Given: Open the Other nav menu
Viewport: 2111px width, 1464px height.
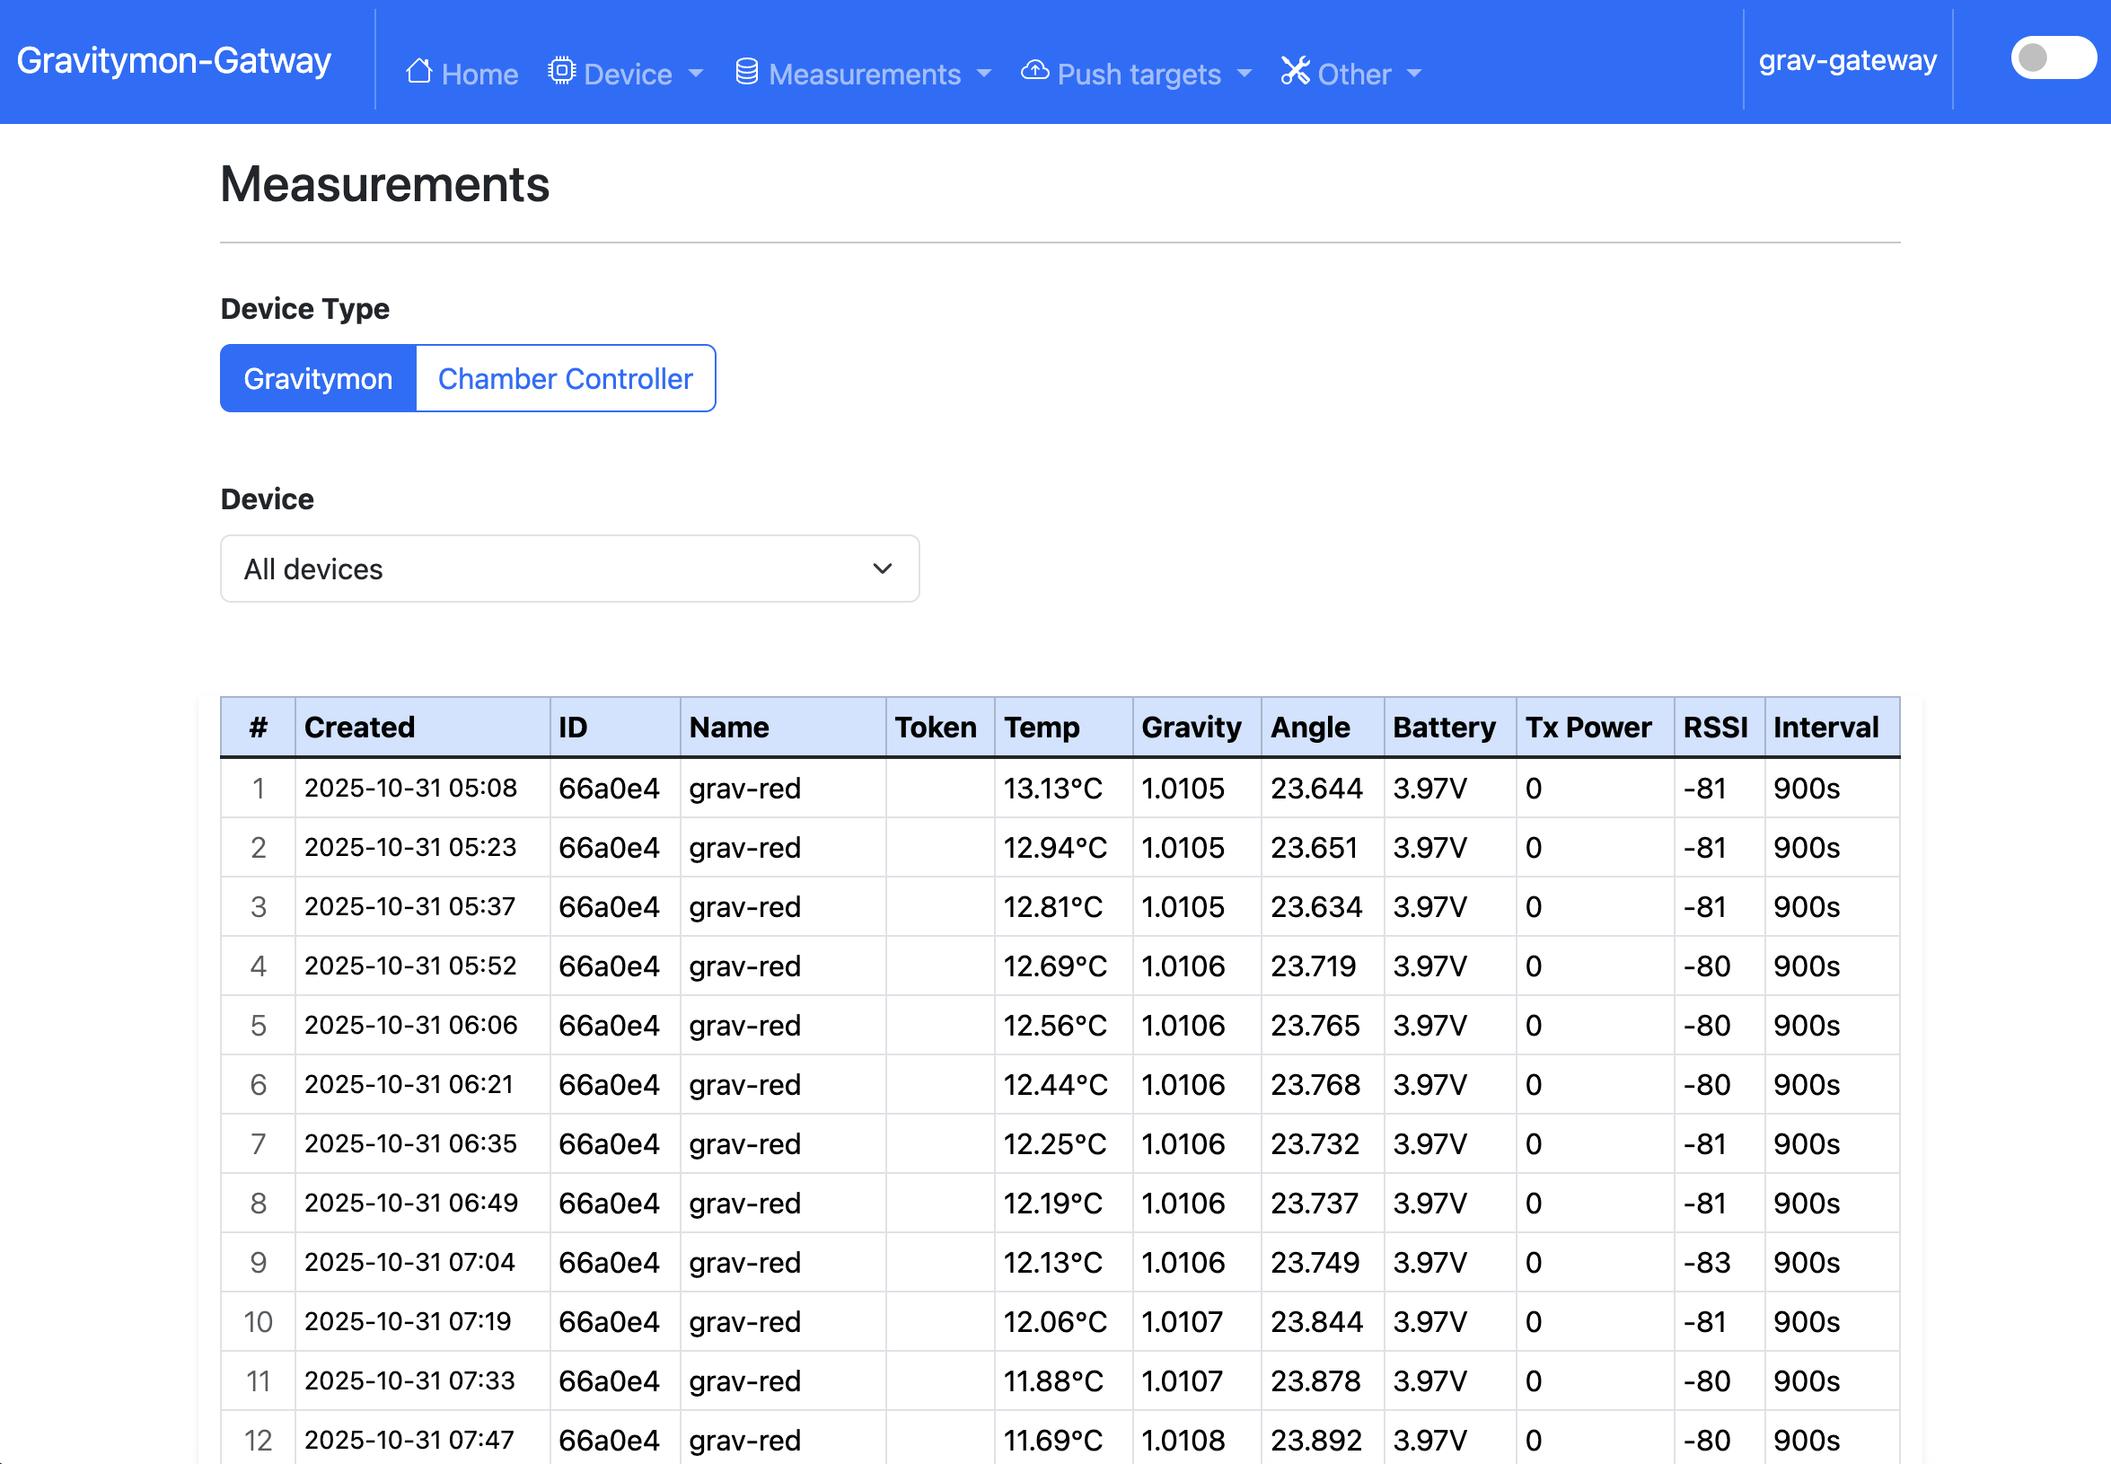Looking at the screenshot, I should (1353, 74).
